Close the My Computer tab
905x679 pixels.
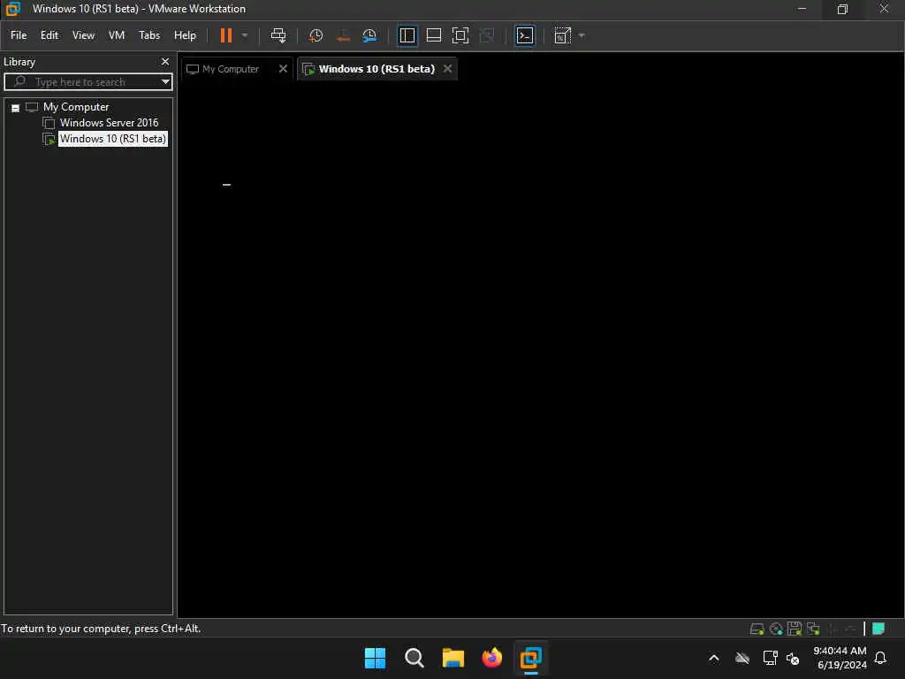tap(283, 69)
